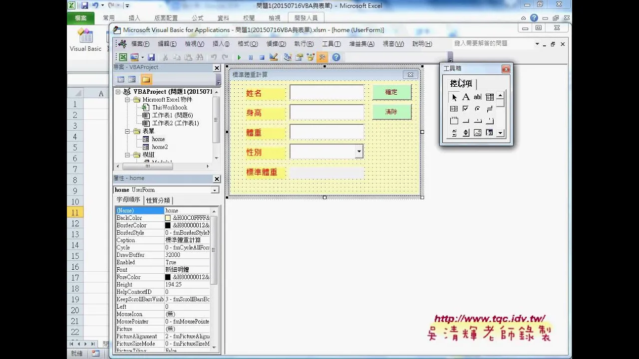Open the Properties Window toolbar icon

point(300,57)
